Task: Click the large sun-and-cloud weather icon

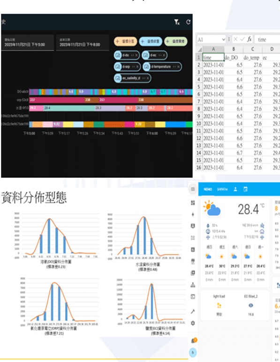Action: [212, 208]
